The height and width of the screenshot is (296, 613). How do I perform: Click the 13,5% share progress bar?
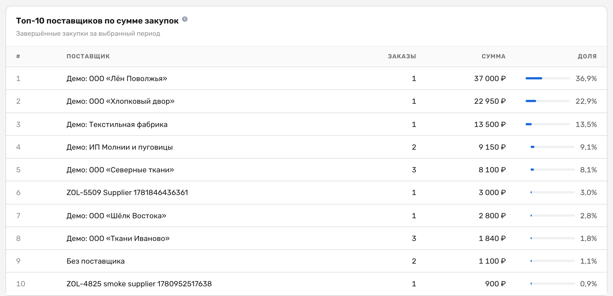547,124
